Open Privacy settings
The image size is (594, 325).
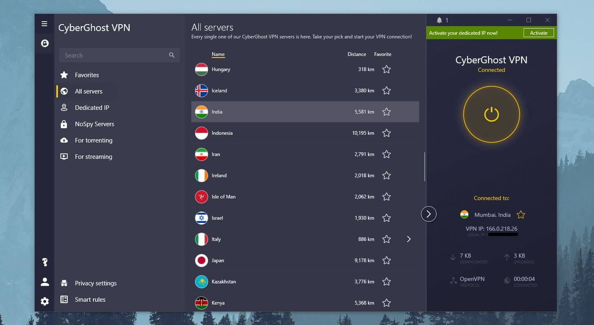pos(95,283)
